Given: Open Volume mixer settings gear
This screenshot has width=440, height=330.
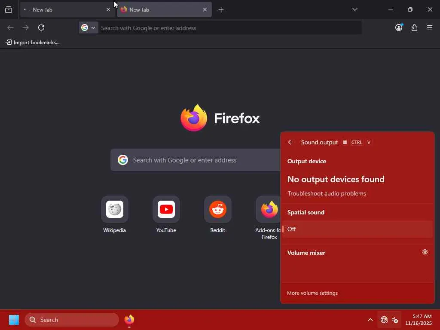Looking at the screenshot, I should 425,252.
